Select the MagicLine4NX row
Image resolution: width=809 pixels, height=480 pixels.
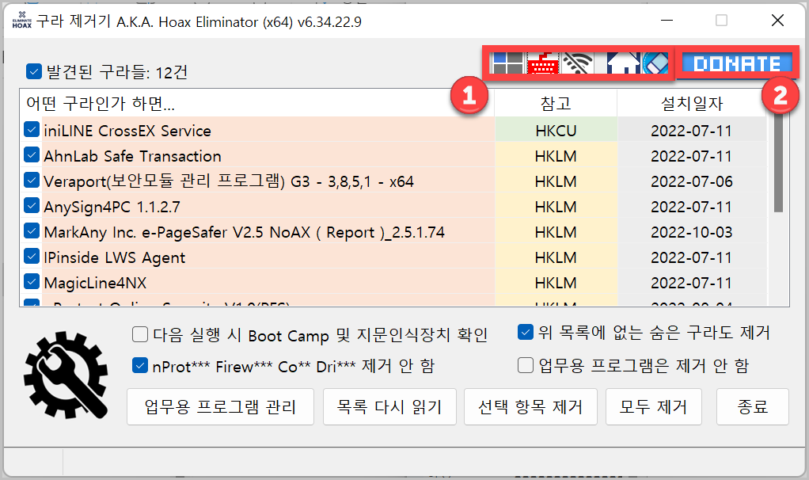393,282
